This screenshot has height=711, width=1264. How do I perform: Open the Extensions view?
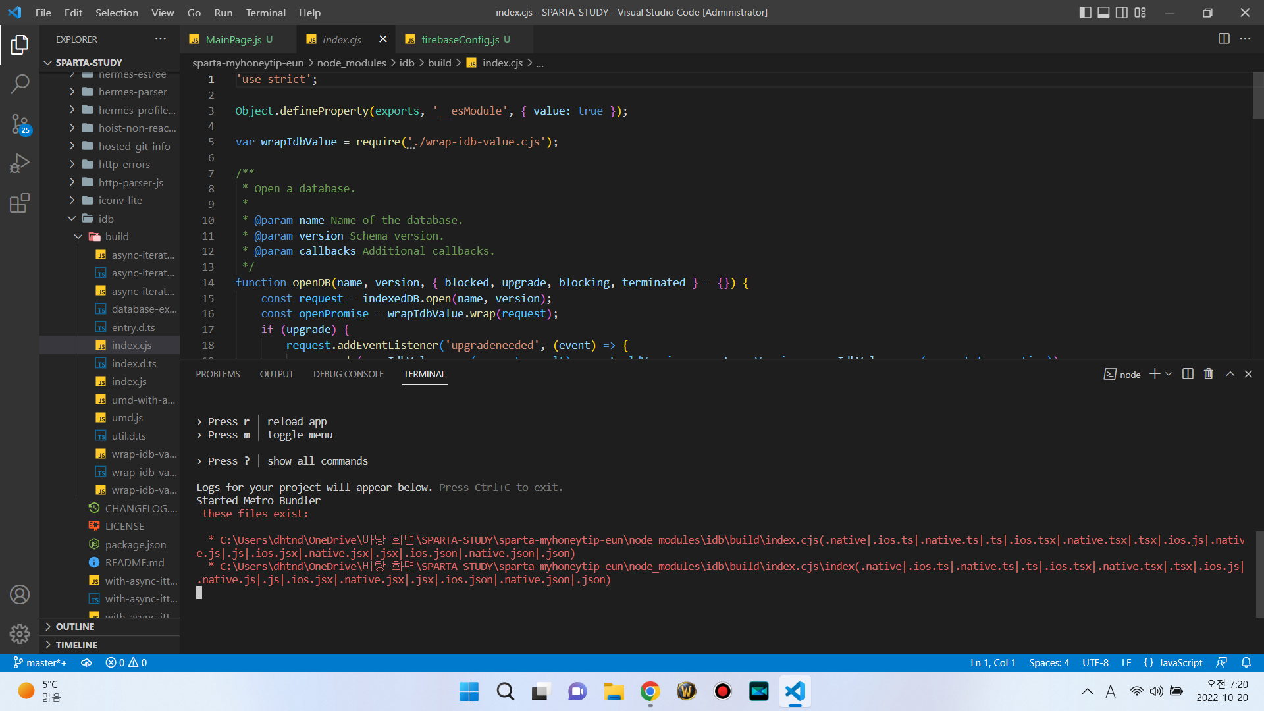click(20, 202)
